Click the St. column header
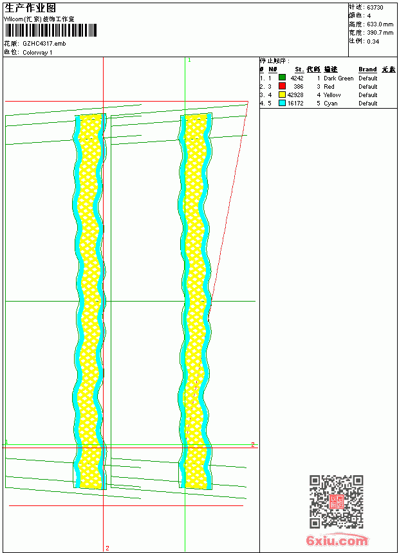 299,69
